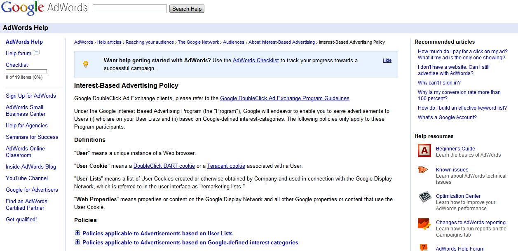Open AdWords Help in the sidebar

[24, 42]
